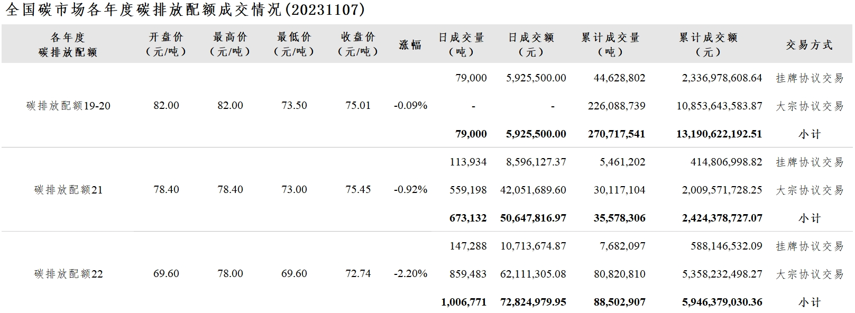Select the 开盘价 column header

(x=166, y=44)
